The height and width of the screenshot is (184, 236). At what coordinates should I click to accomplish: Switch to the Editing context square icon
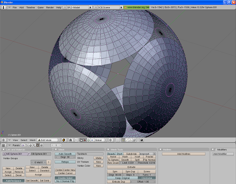coord(38,145)
